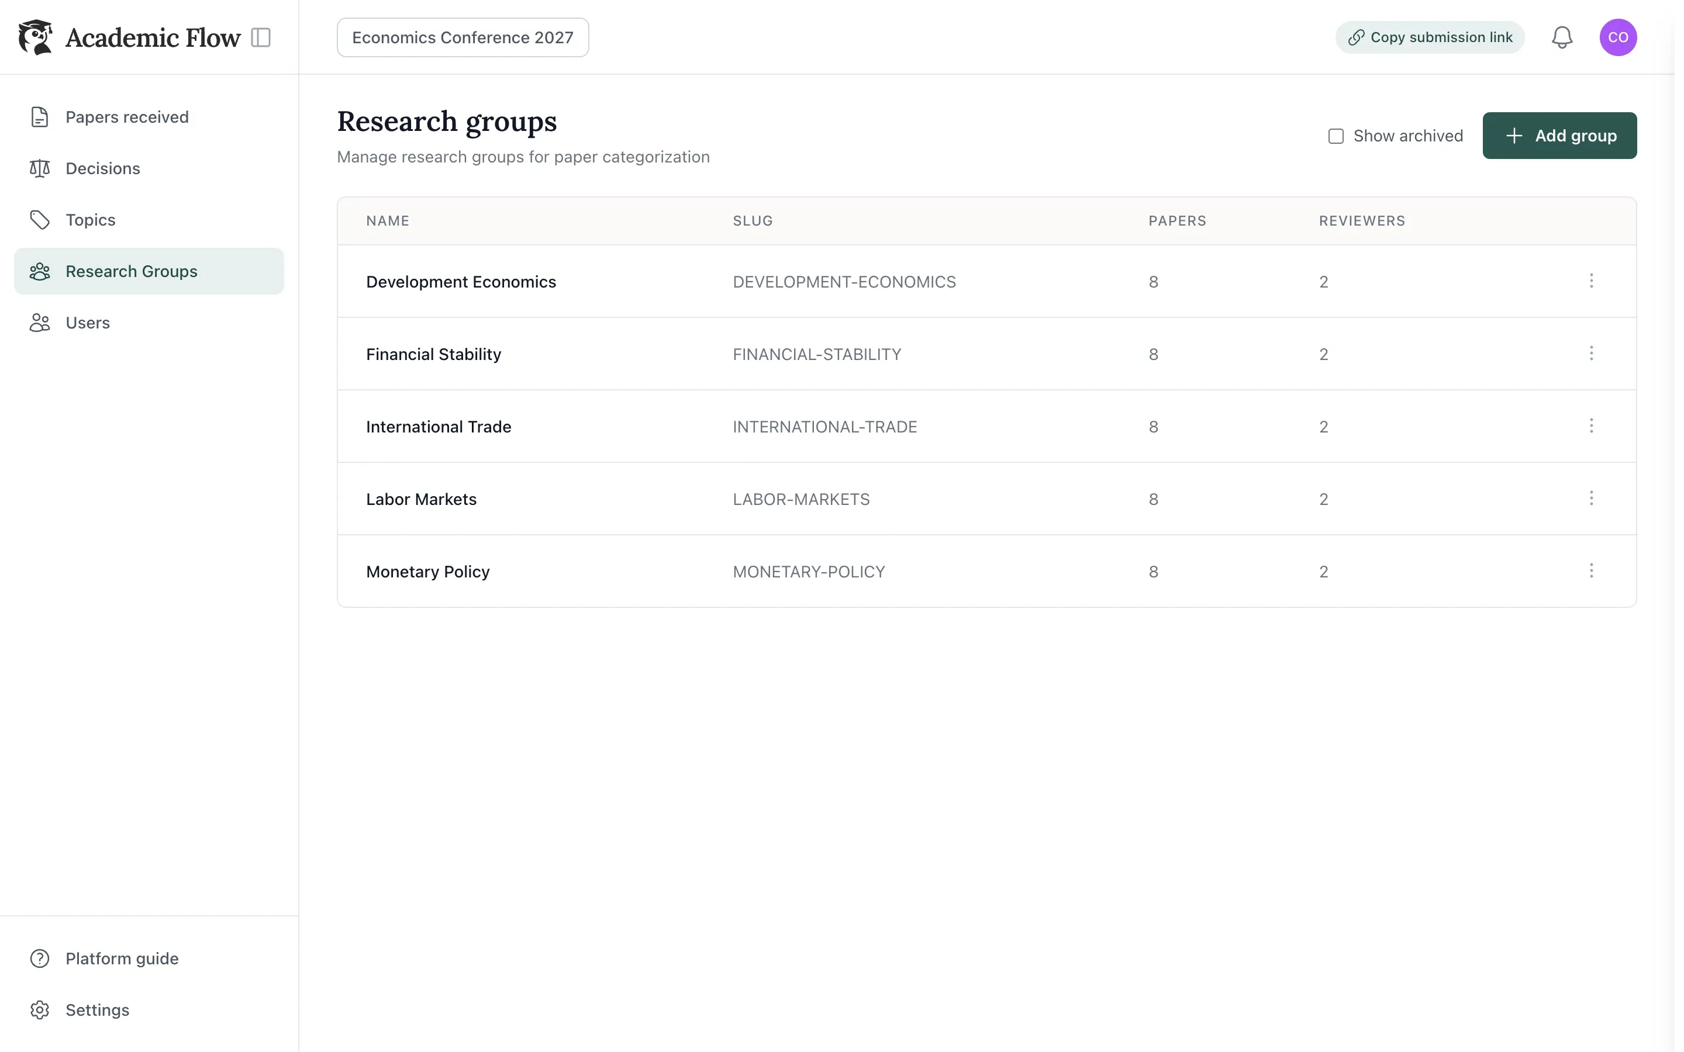Click the REVIEWERS column header
The width and height of the screenshot is (1684, 1052).
(x=1362, y=220)
